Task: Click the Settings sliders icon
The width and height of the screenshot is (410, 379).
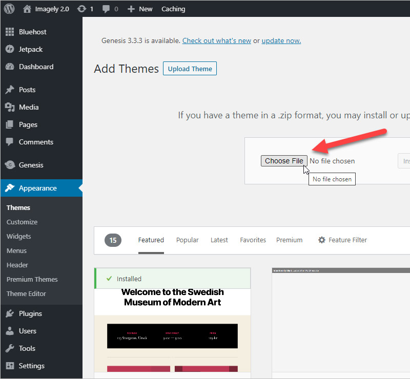Action: coord(10,366)
